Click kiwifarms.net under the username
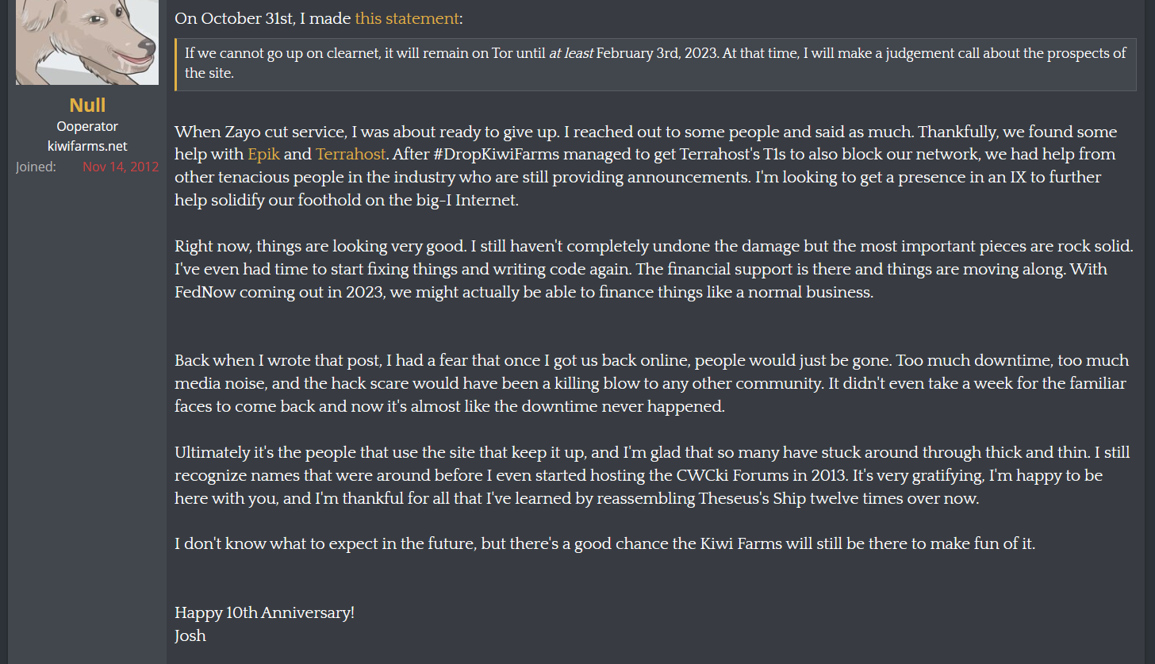This screenshot has width=1155, height=664. tap(87, 146)
